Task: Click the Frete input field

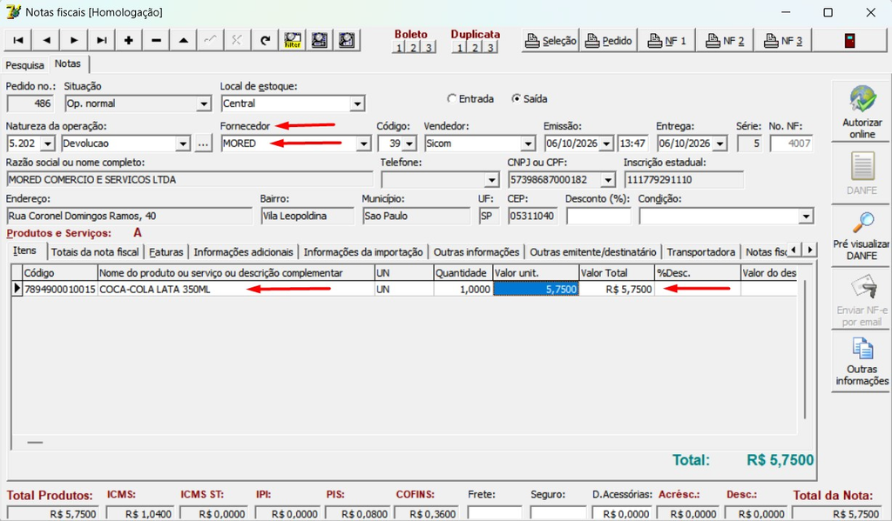Action: pyautogui.click(x=495, y=514)
